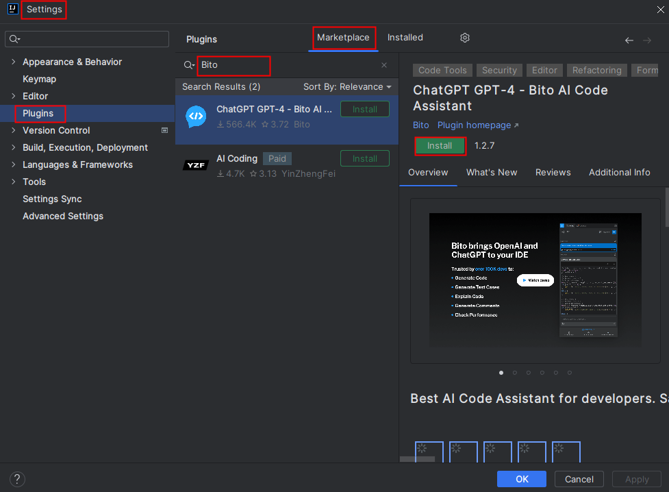Close the Settings dialog window
The width and height of the screenshot is (669, 492).
pos(660,10)
